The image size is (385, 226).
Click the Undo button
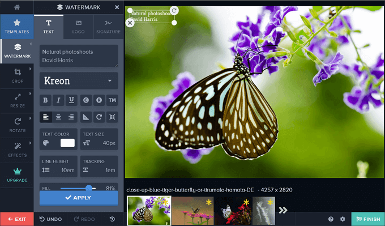pyautogui.click(x=50, y=219)
